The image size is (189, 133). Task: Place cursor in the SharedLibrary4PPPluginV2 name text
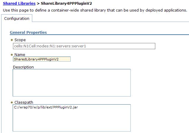[x=36, y=59]
